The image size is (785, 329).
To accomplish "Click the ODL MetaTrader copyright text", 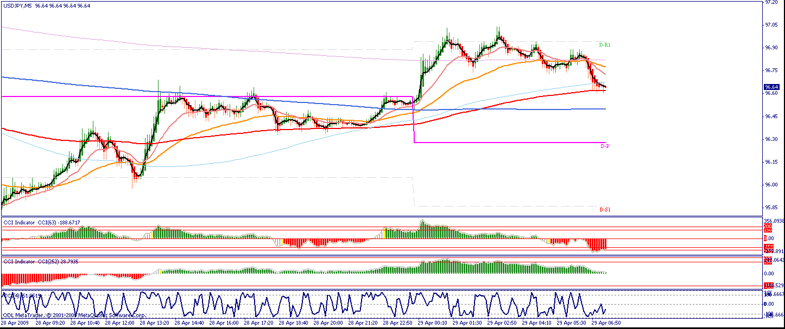I will [75, 315].
